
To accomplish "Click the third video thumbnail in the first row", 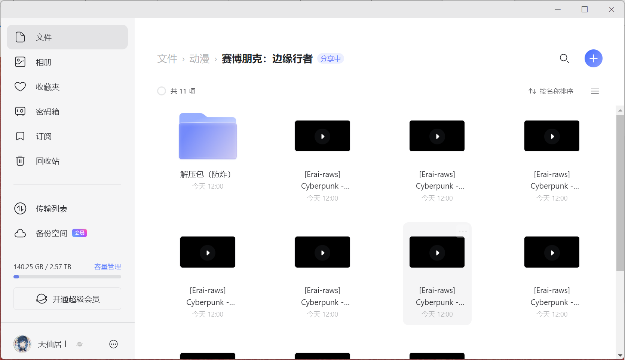I will click(552, 136).
